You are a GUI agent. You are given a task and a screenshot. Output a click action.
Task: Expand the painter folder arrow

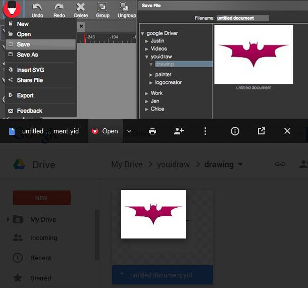pyautogui.click(x=151, y=75)
